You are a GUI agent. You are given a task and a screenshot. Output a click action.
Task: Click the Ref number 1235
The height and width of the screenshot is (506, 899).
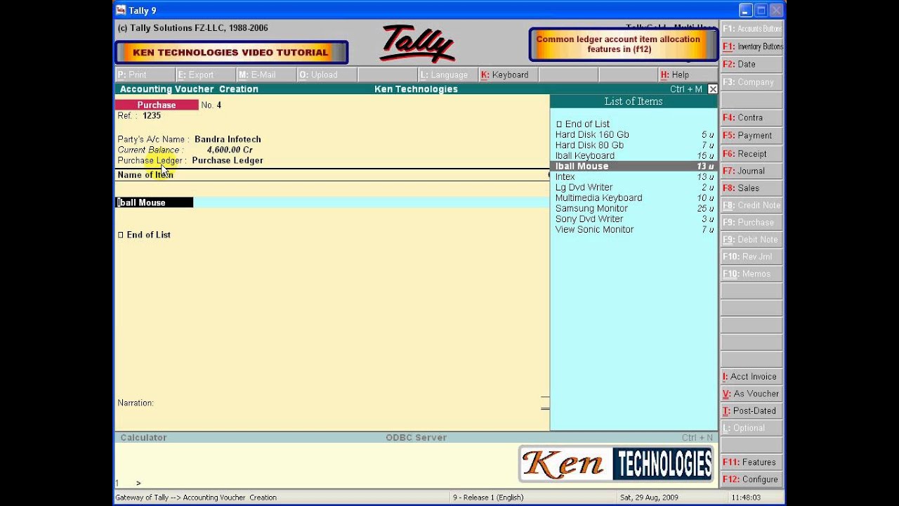coord(152,115)
